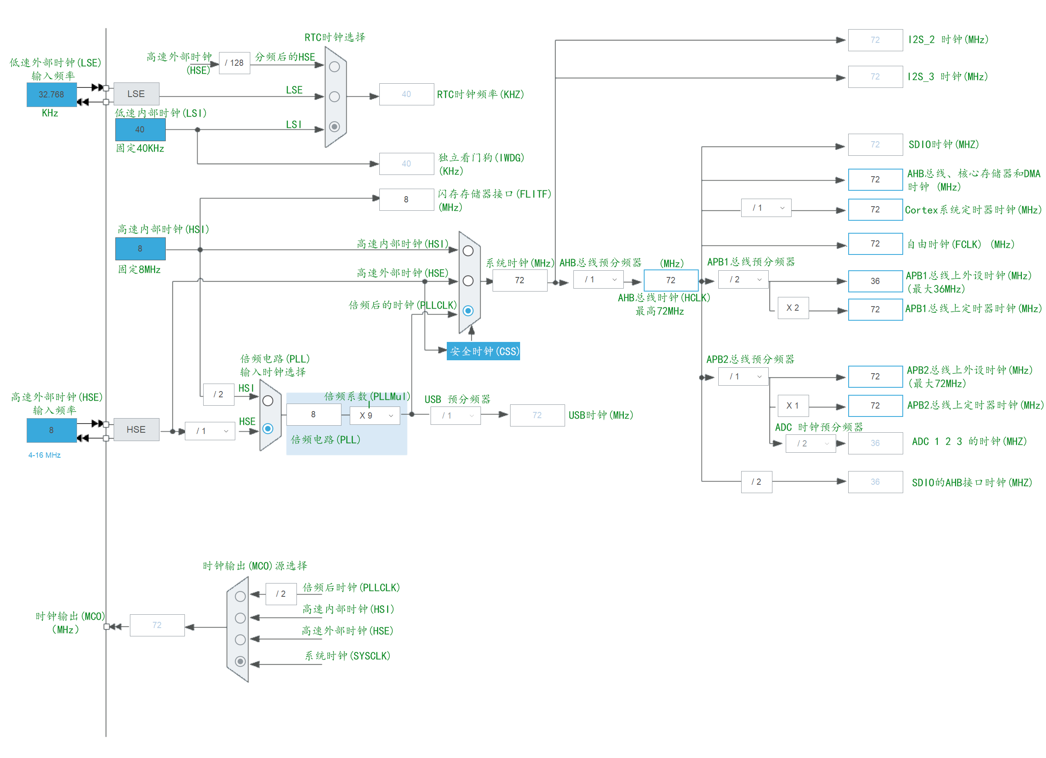Click the I2S_2 clock 72 value box
The height and width of the screenshot is (758, 1046).
(876, 40)
